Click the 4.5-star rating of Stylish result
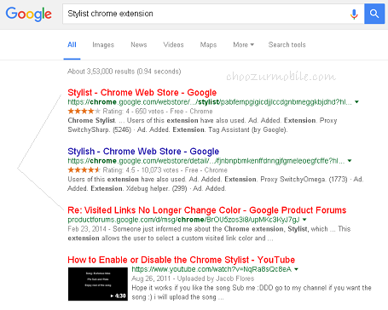The width and height of the screenshot is (388, 310). tap(84, 169)
